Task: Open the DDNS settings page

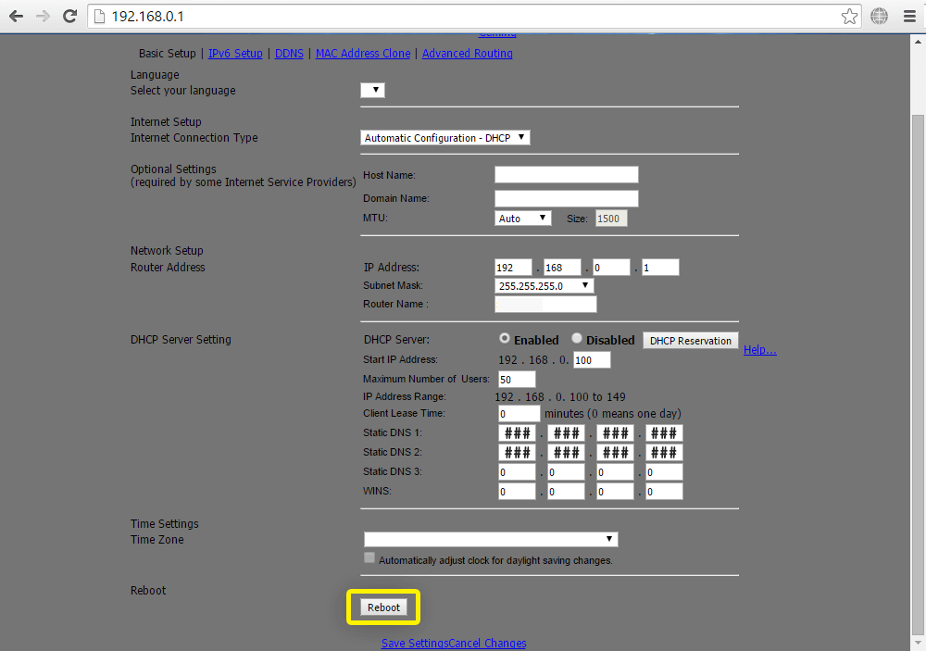Action: click(289, 53)
